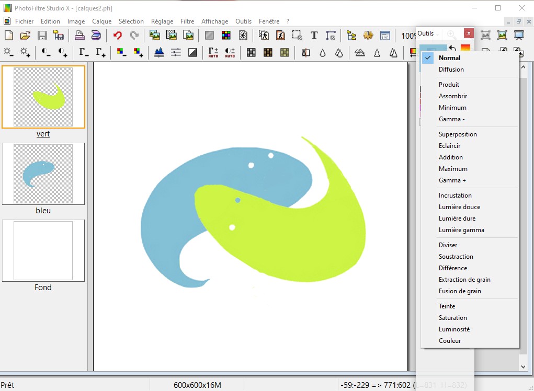The width and height of the screenshot is (534, 391).
Task: Open the Calque menu
Action: 102,21
